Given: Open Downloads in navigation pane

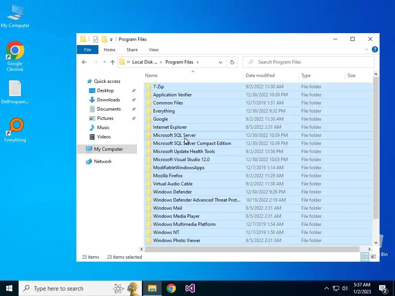Looking at the screenshot, I should (108, 100).
